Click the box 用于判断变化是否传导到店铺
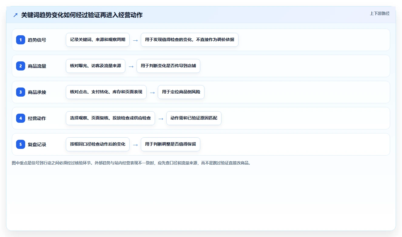Image resolution: width=402 pixels, height=237 pixels. (x=168, y=66)
